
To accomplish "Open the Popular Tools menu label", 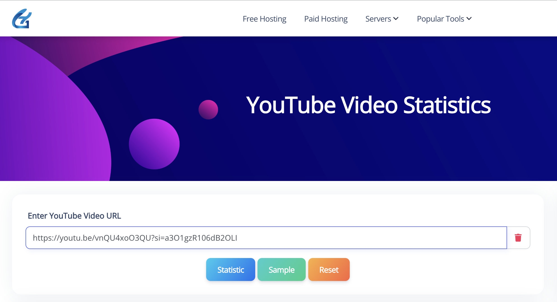I will click(440, 19).
